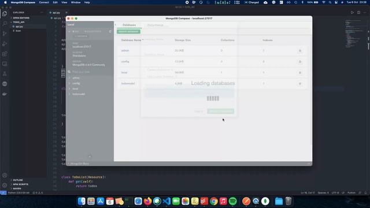This screenshot has height=208, width=370.
Task: Open VS Code Manage gear icon
Action: (x=5, y=185)
